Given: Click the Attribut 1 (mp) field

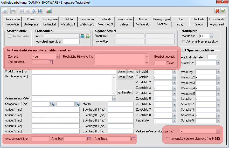Looking at the screenshot, I should [56, 110].
